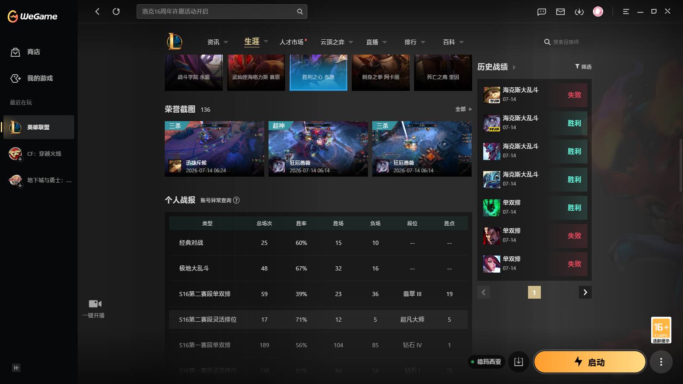
Task: Expand the 云顶之弈 dropdown
Action: (351, 42)
